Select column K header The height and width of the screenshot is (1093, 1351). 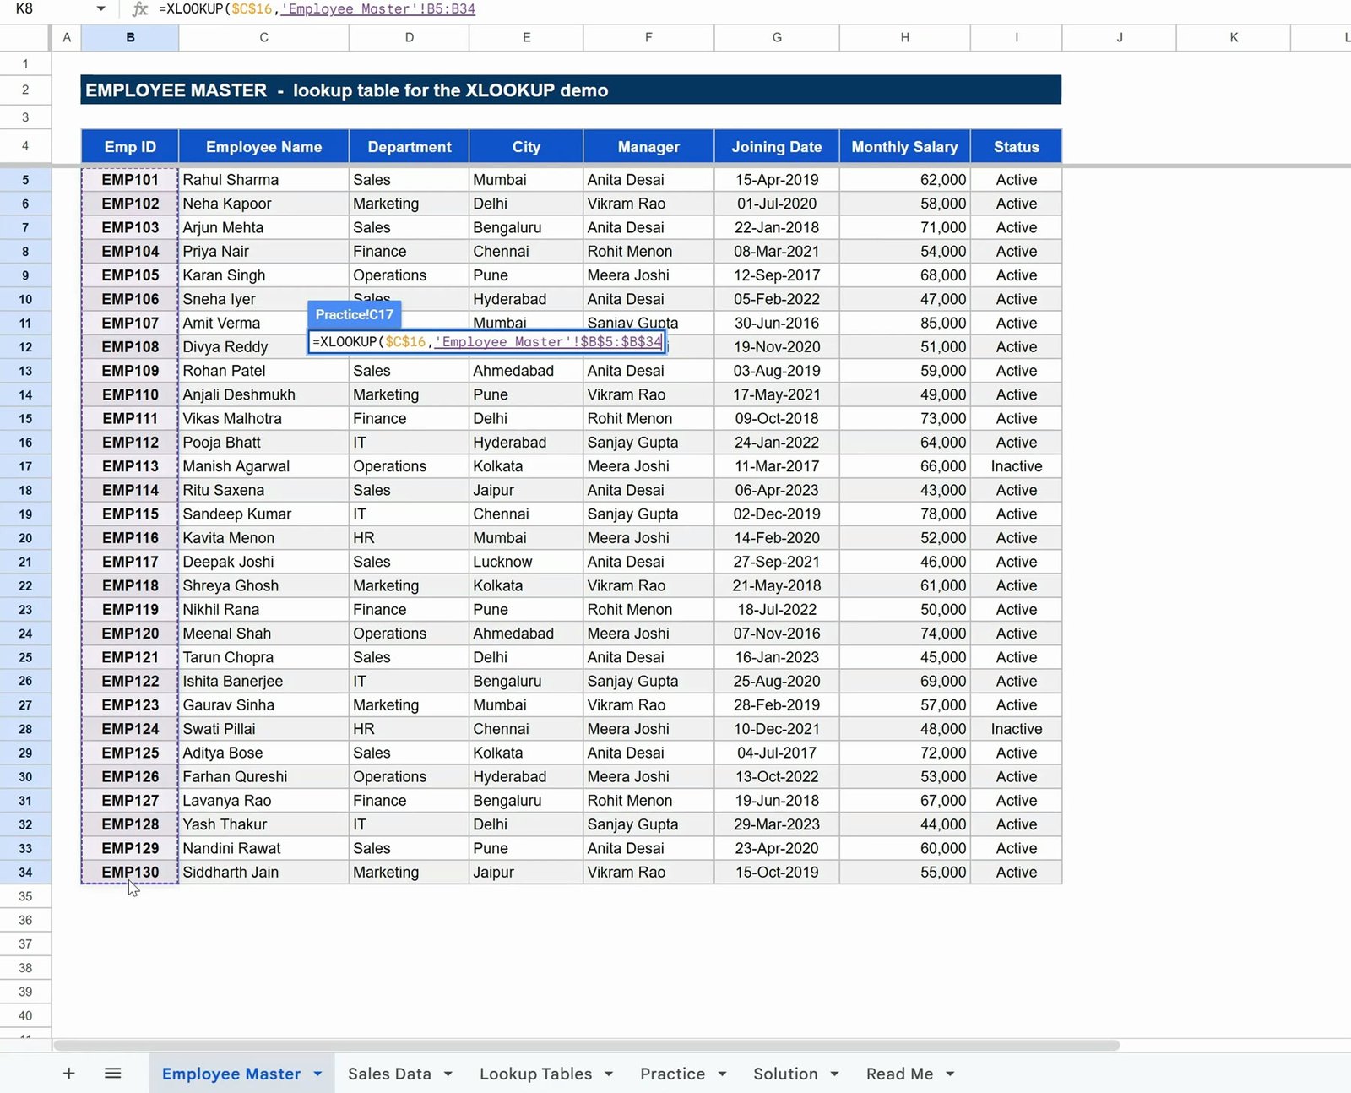(1234, 37)
